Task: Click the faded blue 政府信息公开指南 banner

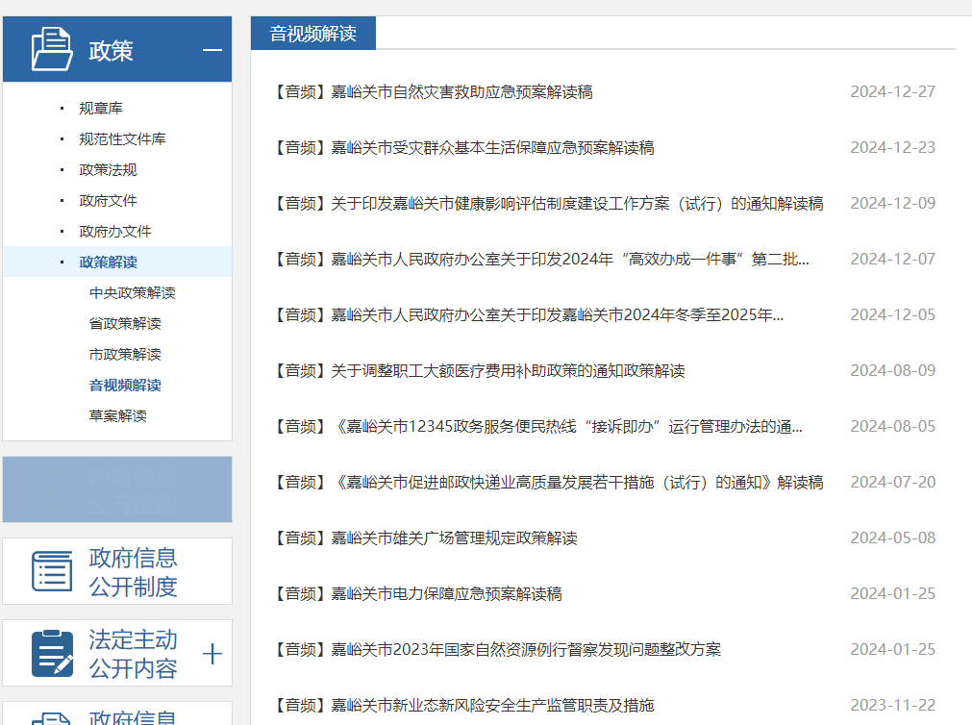Action: [x=117, y=489]
